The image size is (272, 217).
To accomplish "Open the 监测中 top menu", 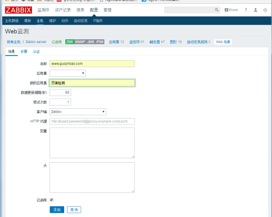I will click(x=44, y=10).
